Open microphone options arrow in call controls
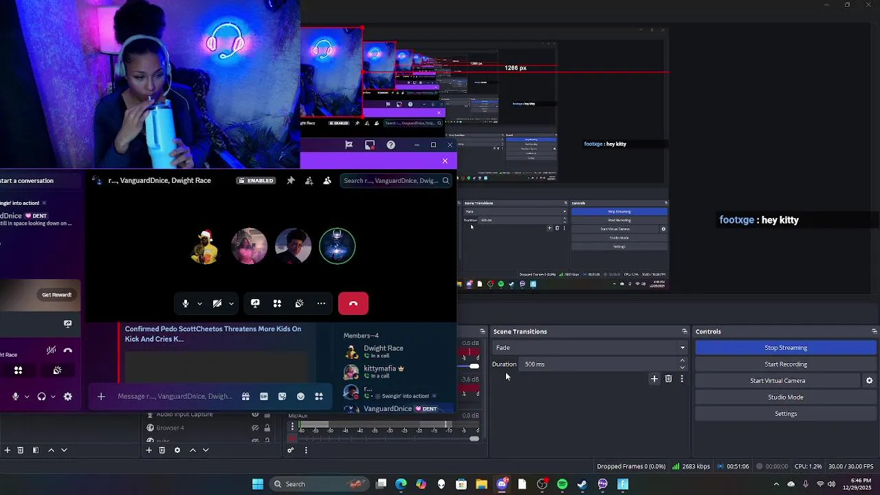The width and height of the screenshot is (880, 495). 199,303
